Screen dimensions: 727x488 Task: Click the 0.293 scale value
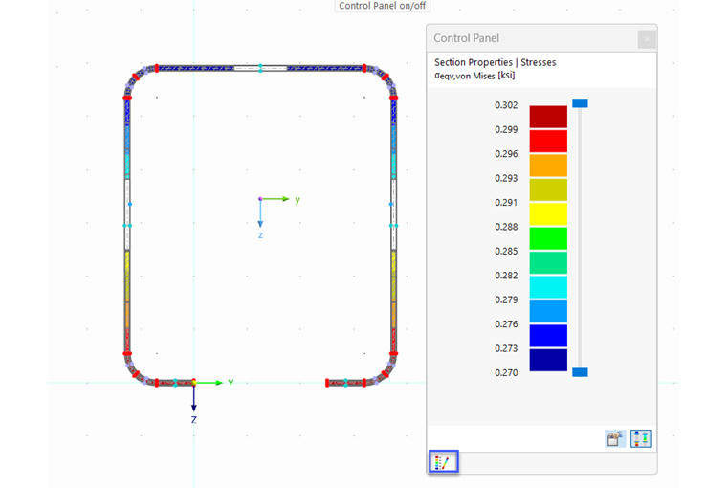point(506,178)
